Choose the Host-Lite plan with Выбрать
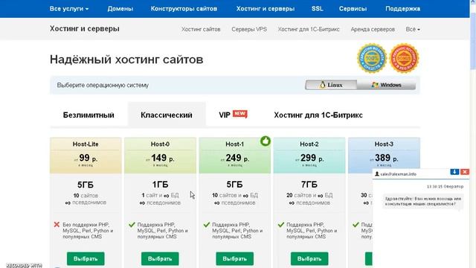Screen dimensions: 476x268 pyautogui.click(x=86, y=258)
